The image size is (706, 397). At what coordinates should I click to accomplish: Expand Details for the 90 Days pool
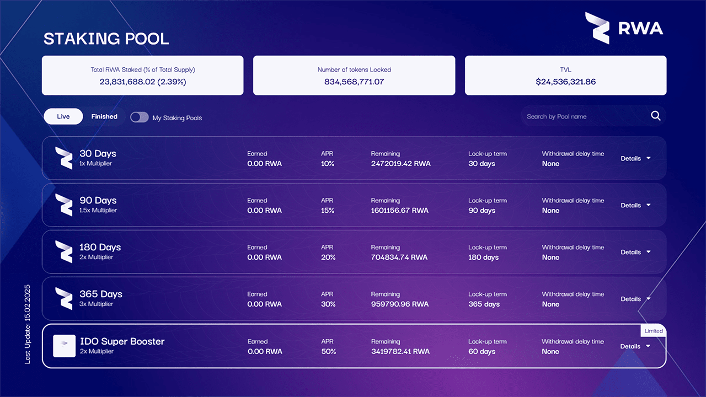[636, 205]
